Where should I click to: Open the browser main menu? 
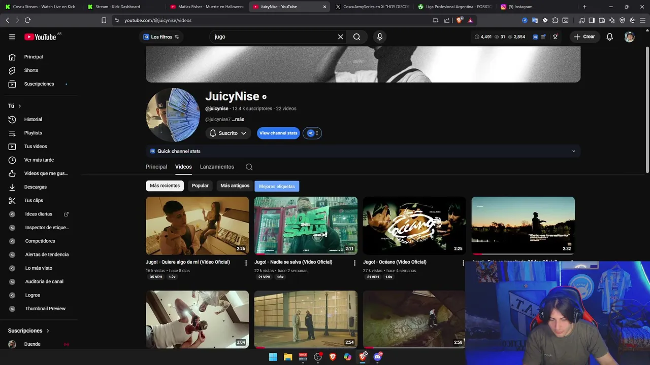tap(642, 20)
